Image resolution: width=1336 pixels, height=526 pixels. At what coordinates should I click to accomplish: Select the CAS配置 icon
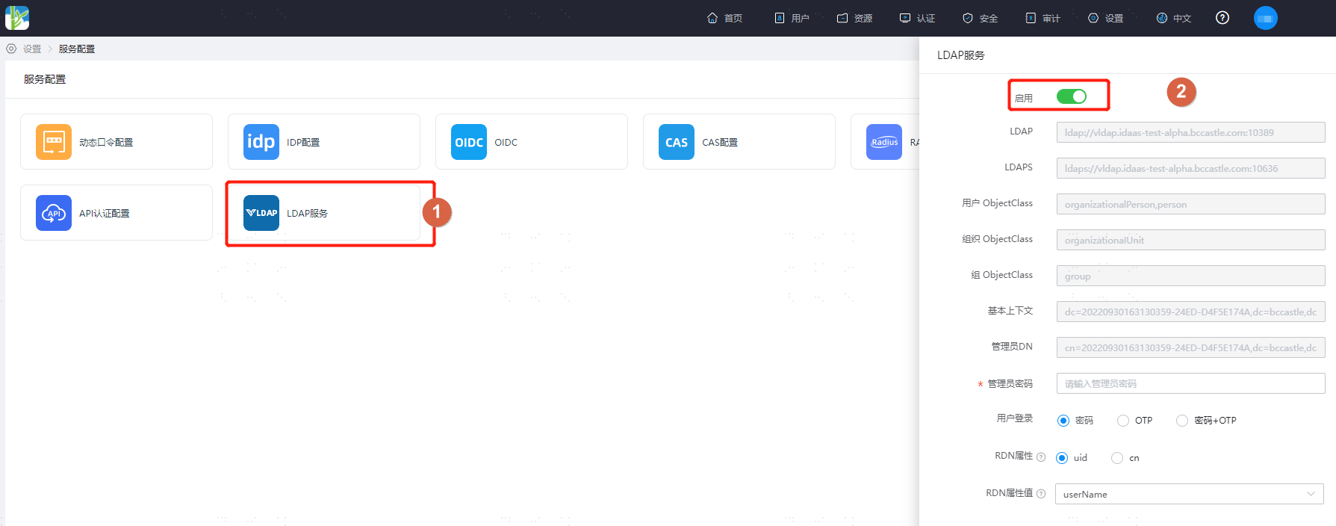[x=677, y=142]
